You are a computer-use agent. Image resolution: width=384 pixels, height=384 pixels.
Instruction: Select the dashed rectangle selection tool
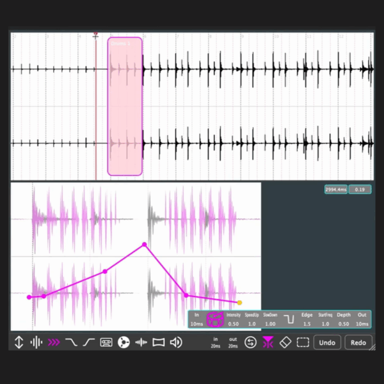tap(303, 342)
